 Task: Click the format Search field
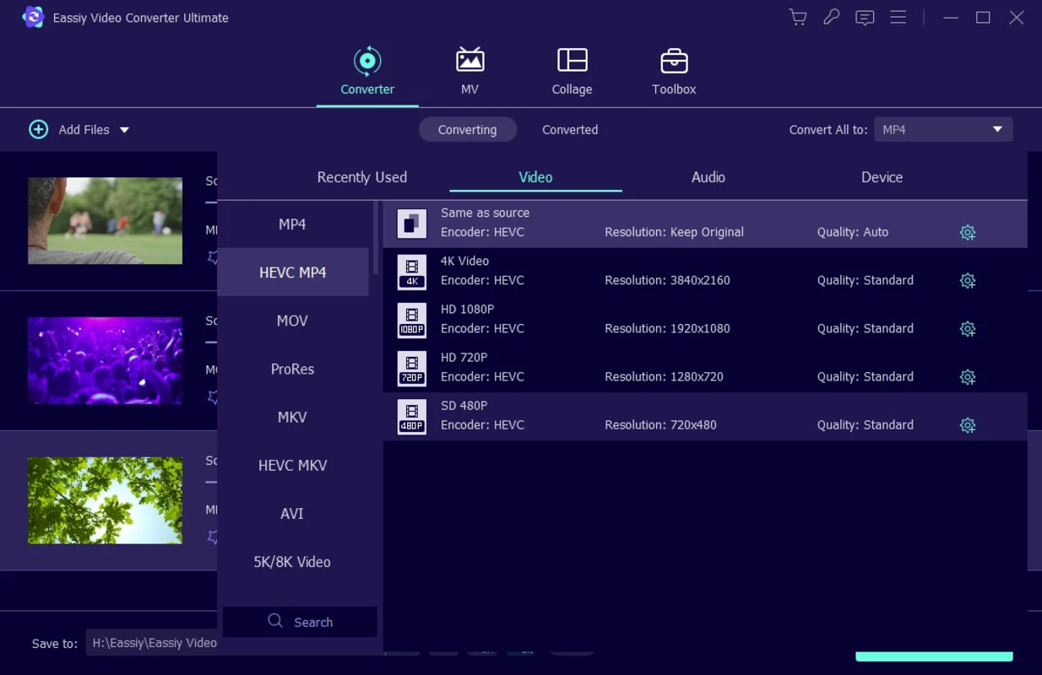(301, 622)
